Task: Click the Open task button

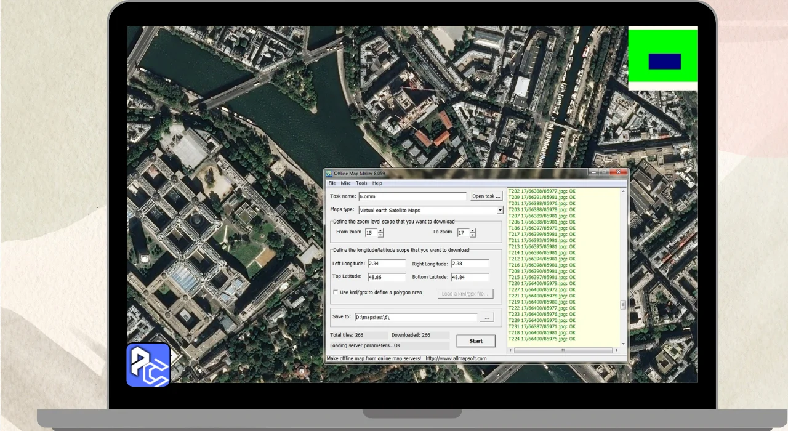Action: pyautogui.click(x=486, y=196)
